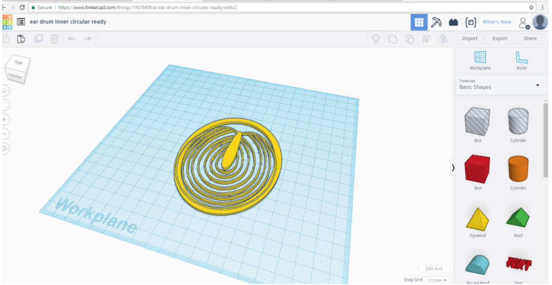Toggle the Show All lightbulb icon

tap(376, 39)
